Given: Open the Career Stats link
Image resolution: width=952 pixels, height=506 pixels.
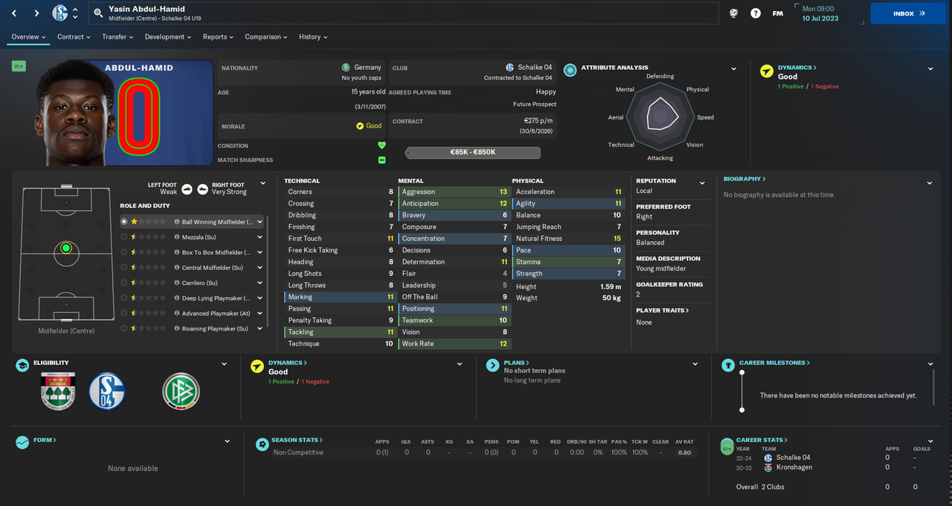Looking at the screenshot, I should pos(762,440).
